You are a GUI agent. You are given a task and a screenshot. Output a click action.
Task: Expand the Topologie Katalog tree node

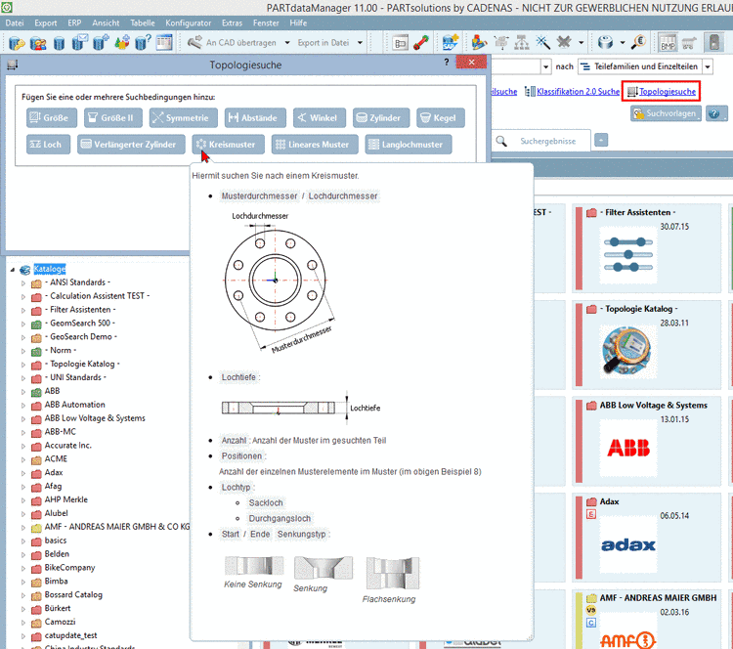[22, 365]
